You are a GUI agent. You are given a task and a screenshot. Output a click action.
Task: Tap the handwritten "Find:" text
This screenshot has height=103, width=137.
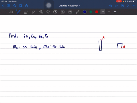(x=13, y=36)
